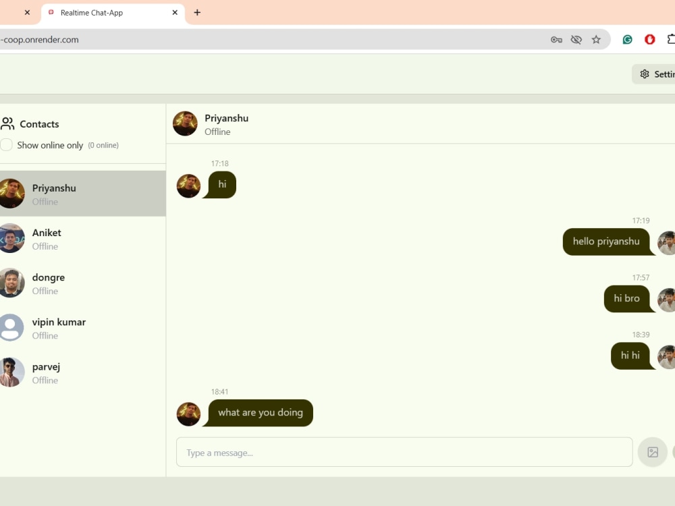Bookmark this page with the star icon
This screenshot has height=506, width=675.
coord(596,40)
